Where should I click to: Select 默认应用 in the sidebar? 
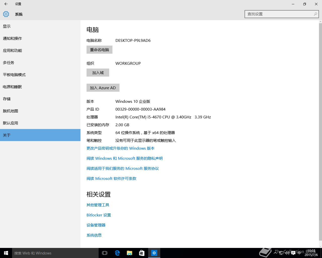40,123
